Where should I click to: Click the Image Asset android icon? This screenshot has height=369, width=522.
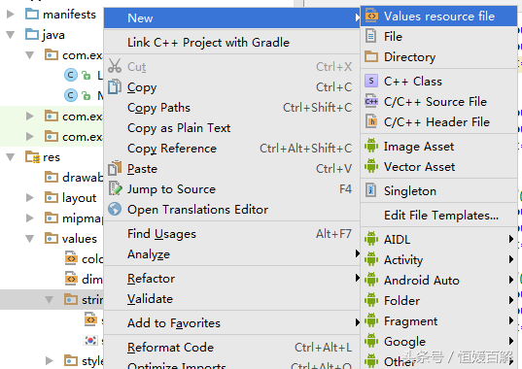pos(371,146)
